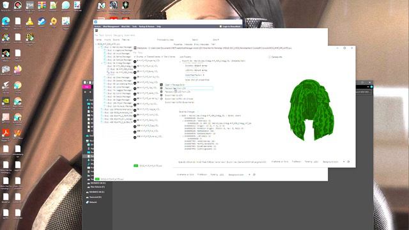
Task: Open the WinRAR desktop icon
Action: (x=42, y=5)
